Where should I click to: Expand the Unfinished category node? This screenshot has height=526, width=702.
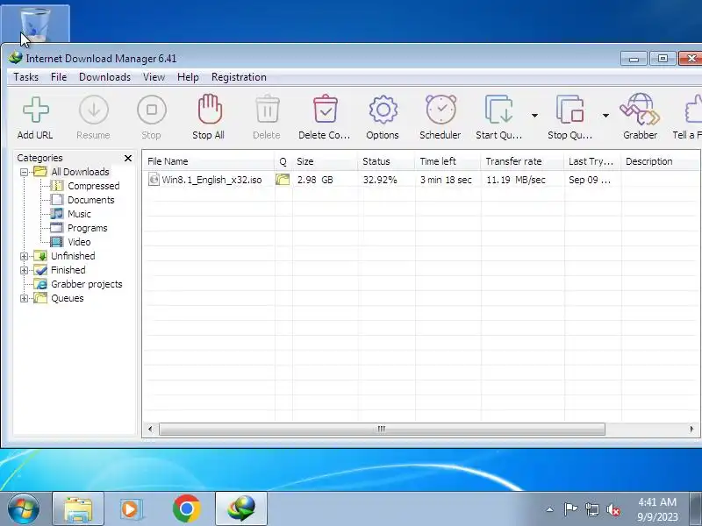click(x=25, y=256)
